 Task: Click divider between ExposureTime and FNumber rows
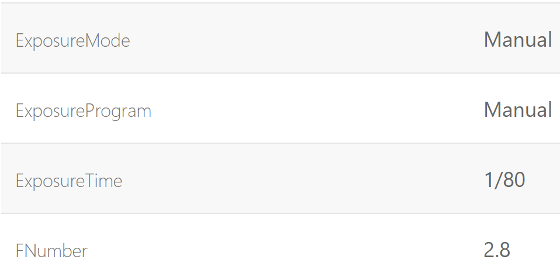[281, 213]
